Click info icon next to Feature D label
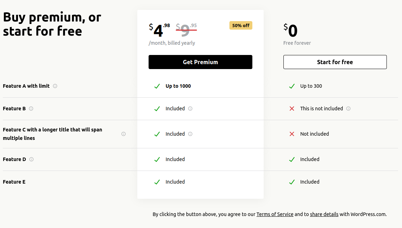 tap(31, 159)
